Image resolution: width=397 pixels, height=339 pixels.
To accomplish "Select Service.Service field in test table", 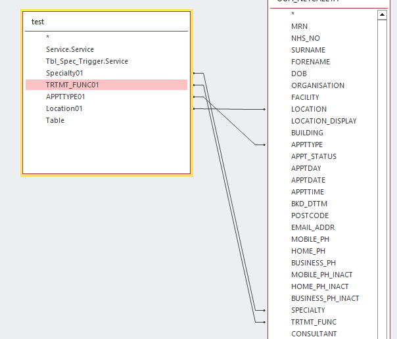I will [70, 49].
